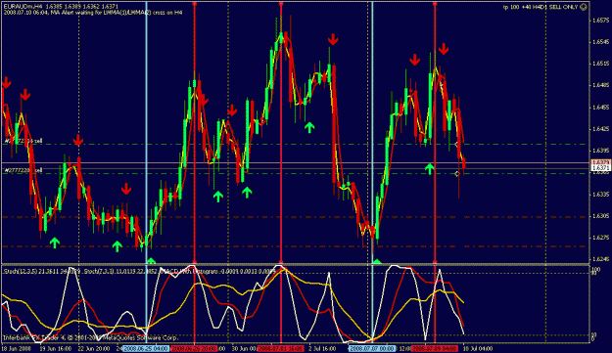
Task: Select the #2777220 sell order label
Action: 24,170
